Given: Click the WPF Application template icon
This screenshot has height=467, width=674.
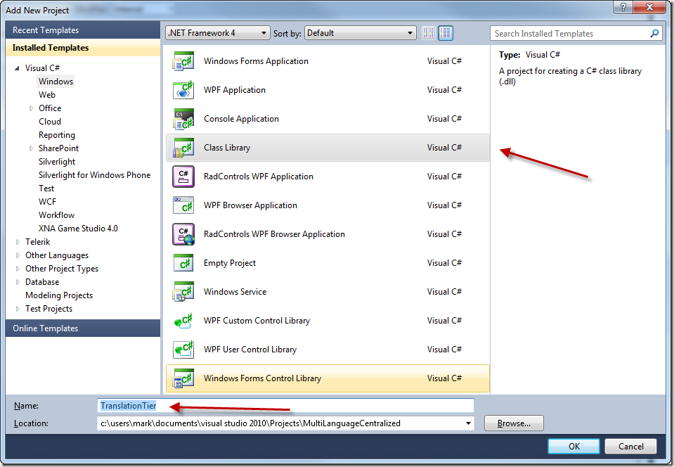Looking at the screenshot, I should (x=183, y=90).
